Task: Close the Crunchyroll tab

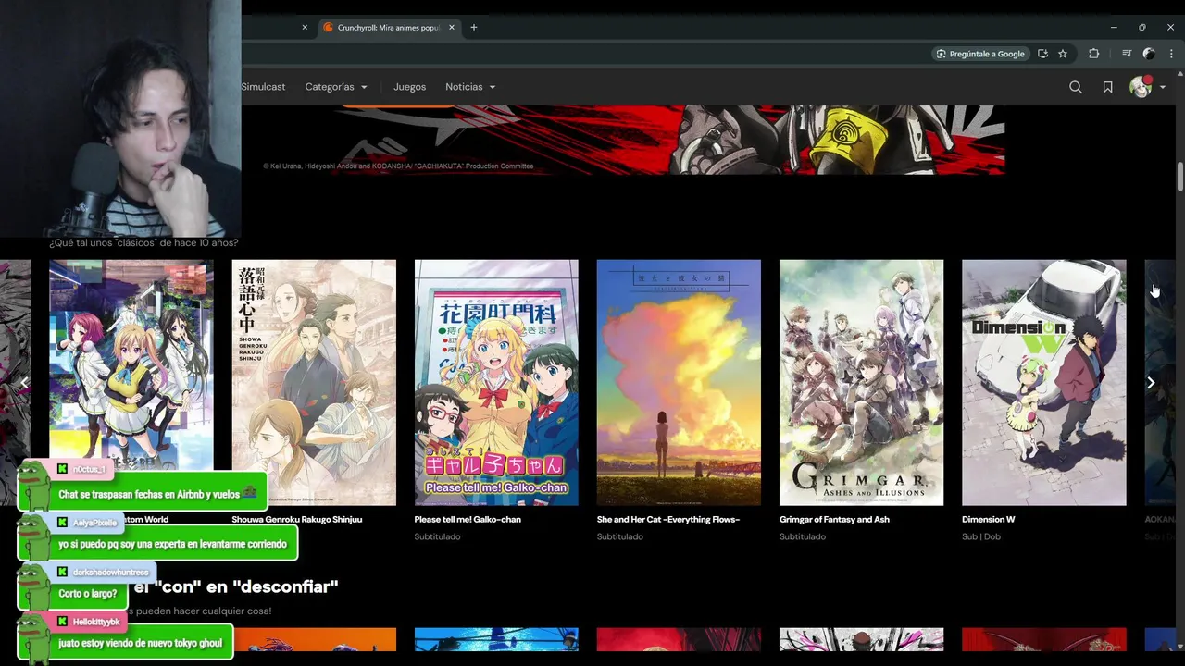Action: click(x=452, y=28)
